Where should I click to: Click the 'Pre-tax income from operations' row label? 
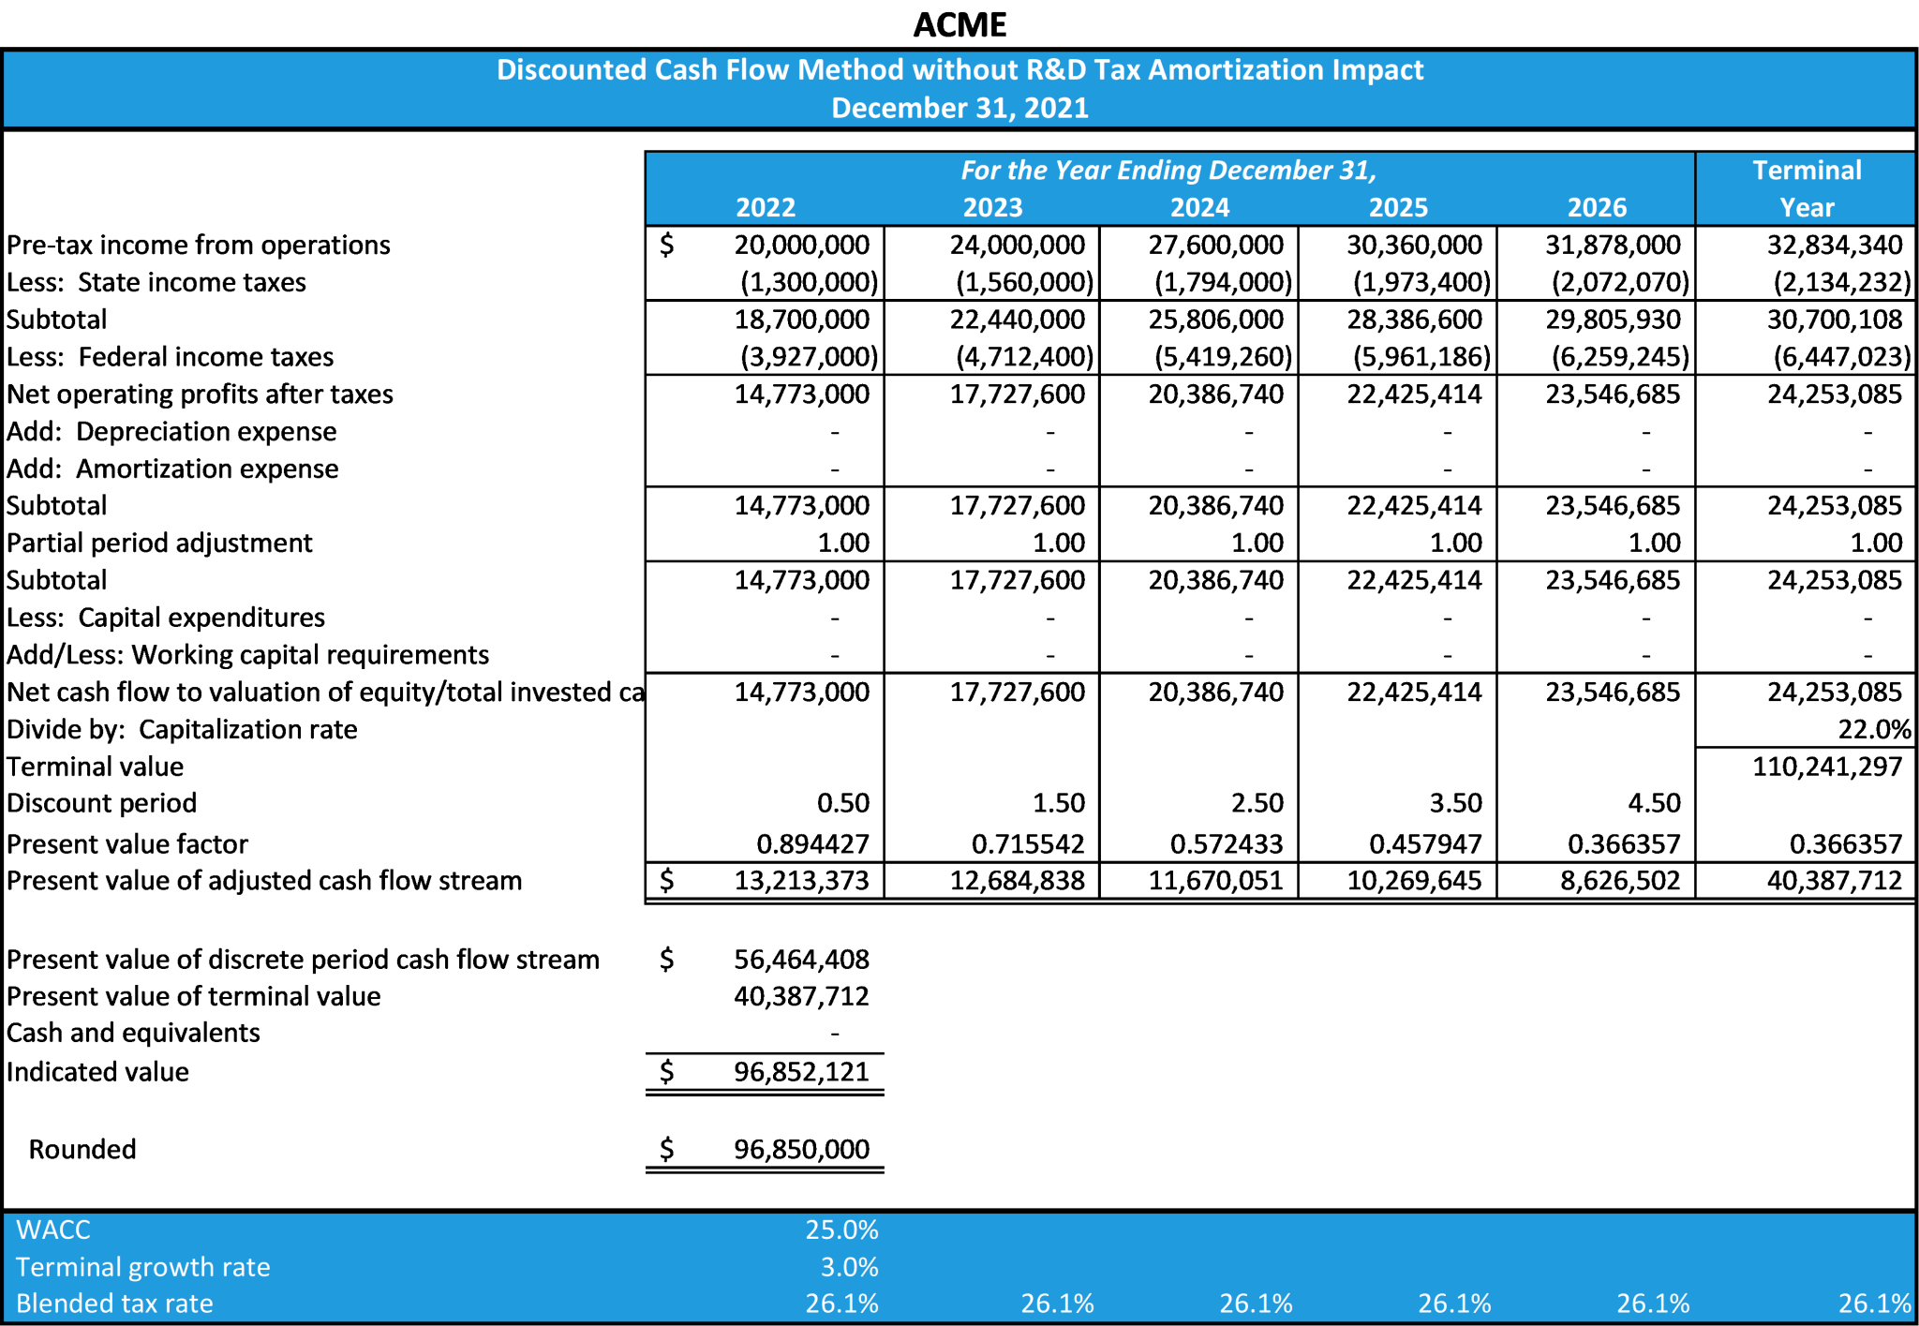(x=199, y=245)
